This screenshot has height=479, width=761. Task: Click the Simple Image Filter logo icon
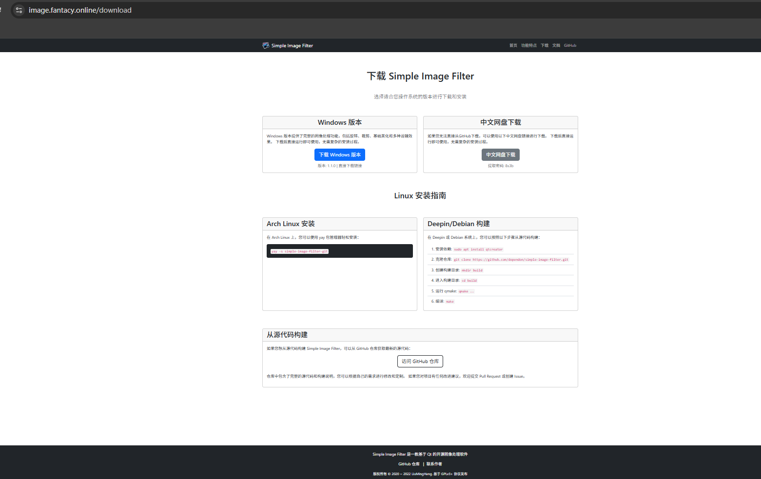[266, 45]
